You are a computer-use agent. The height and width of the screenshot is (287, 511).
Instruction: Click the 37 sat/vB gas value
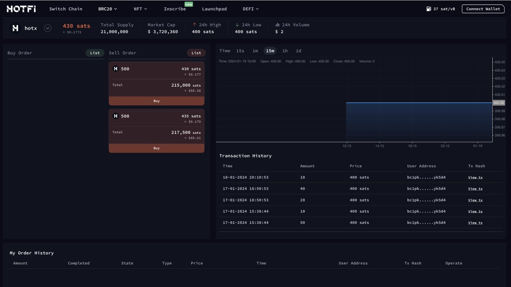pyautogui.click(x=444, y=9)
